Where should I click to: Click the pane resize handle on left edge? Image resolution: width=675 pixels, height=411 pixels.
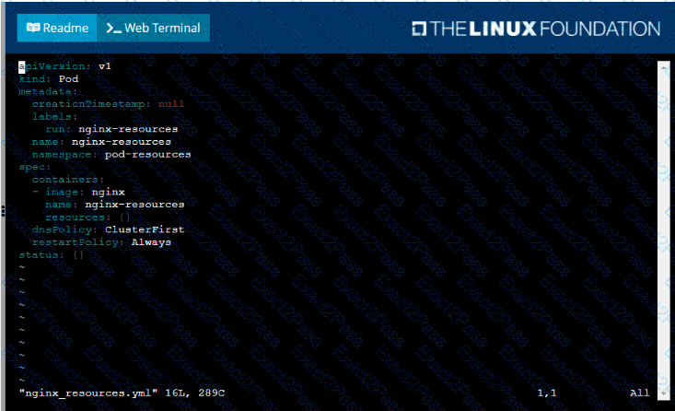(3, 211)
